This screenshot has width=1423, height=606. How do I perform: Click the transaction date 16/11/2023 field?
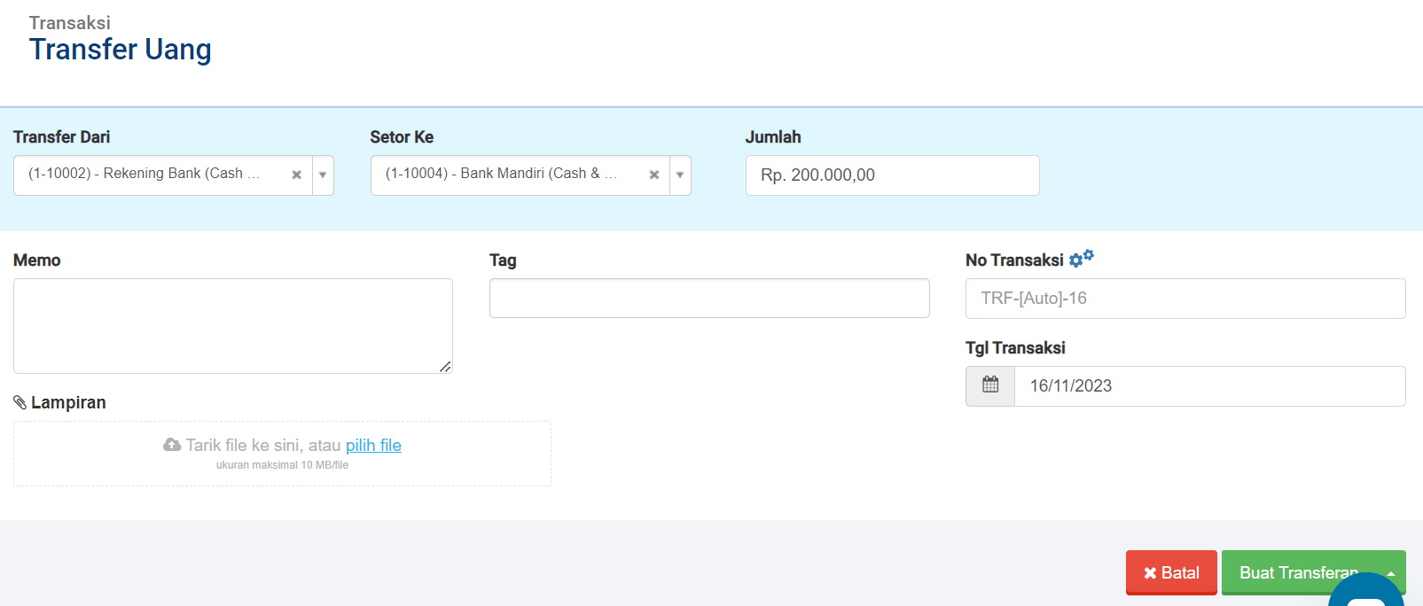(x=1208, y=386)
